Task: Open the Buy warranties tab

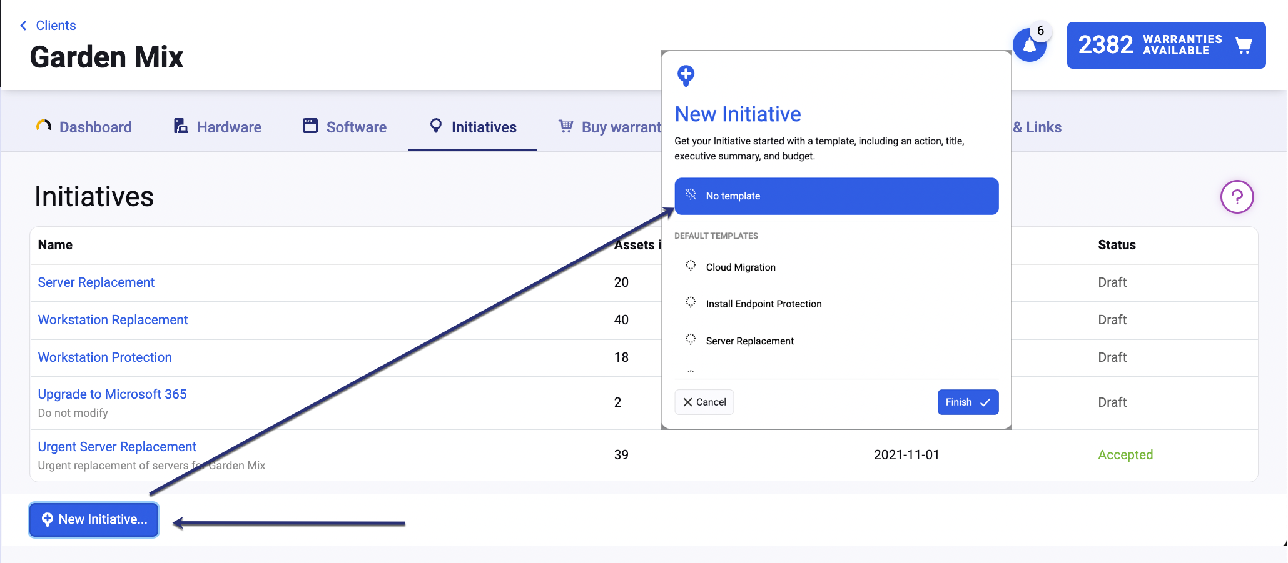Action: coord(610,127)
